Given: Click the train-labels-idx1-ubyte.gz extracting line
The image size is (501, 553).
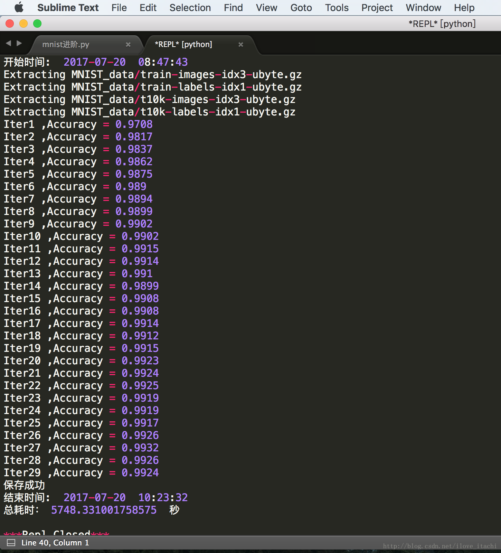Looking at the screenshot, I should point(153,87).
